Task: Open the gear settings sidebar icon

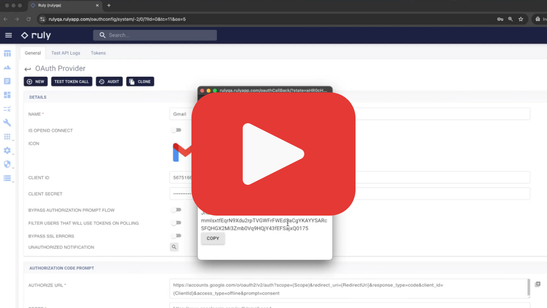Action: point(7,151)
